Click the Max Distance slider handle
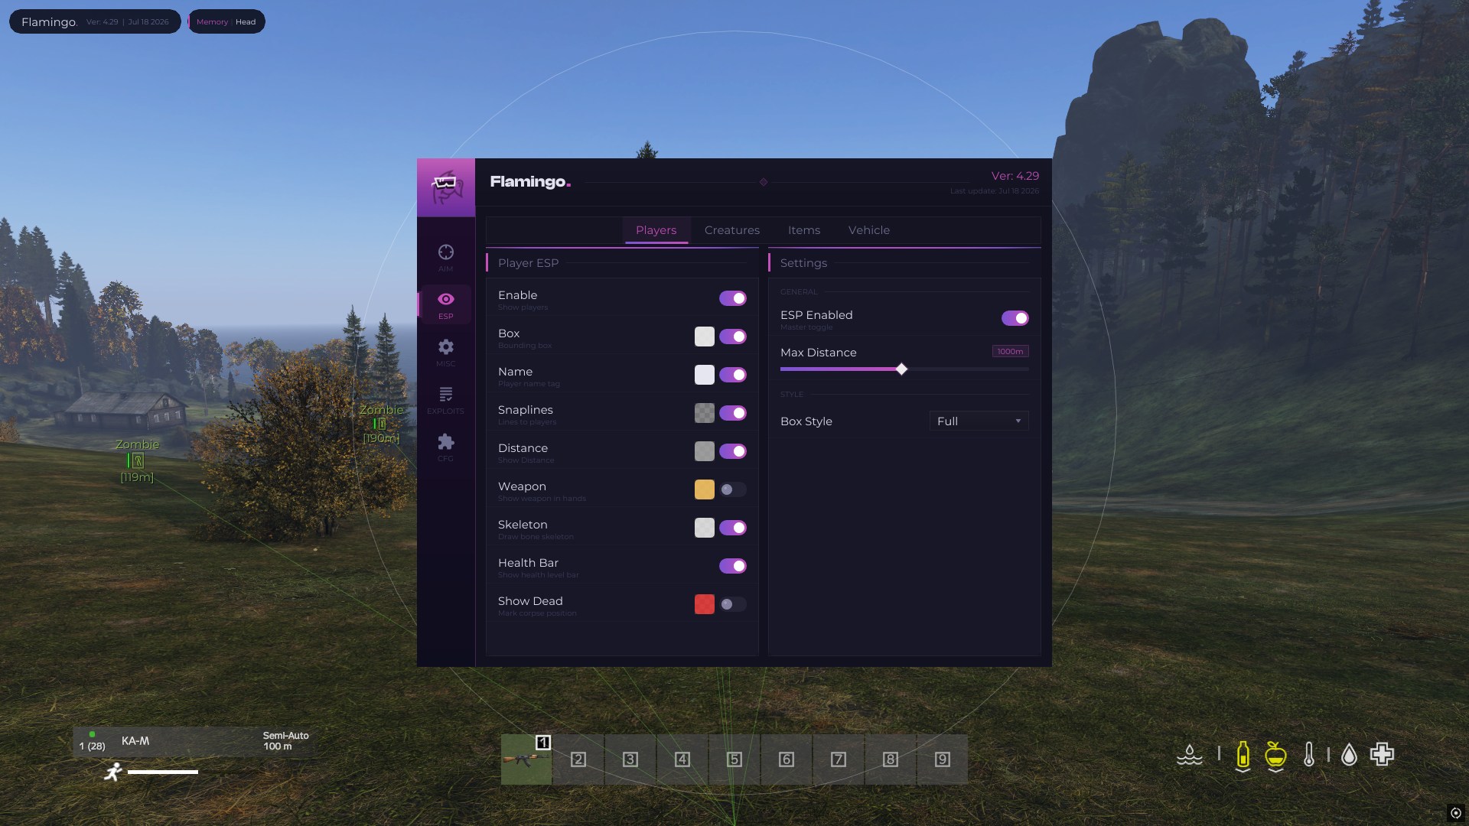The height and width of the screenshot is (826, 1469). pyautogui.click(x=901, y=369)
